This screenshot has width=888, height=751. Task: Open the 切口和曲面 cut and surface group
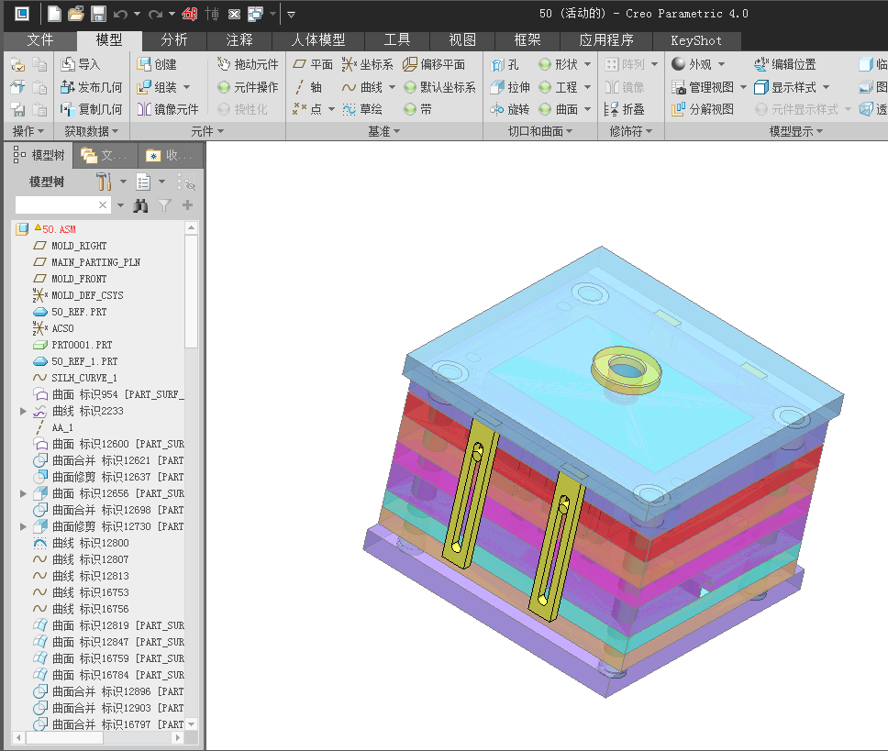pos(540,131)
